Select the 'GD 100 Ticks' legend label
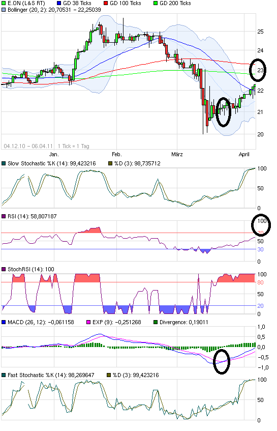 [x=126, y=3]
